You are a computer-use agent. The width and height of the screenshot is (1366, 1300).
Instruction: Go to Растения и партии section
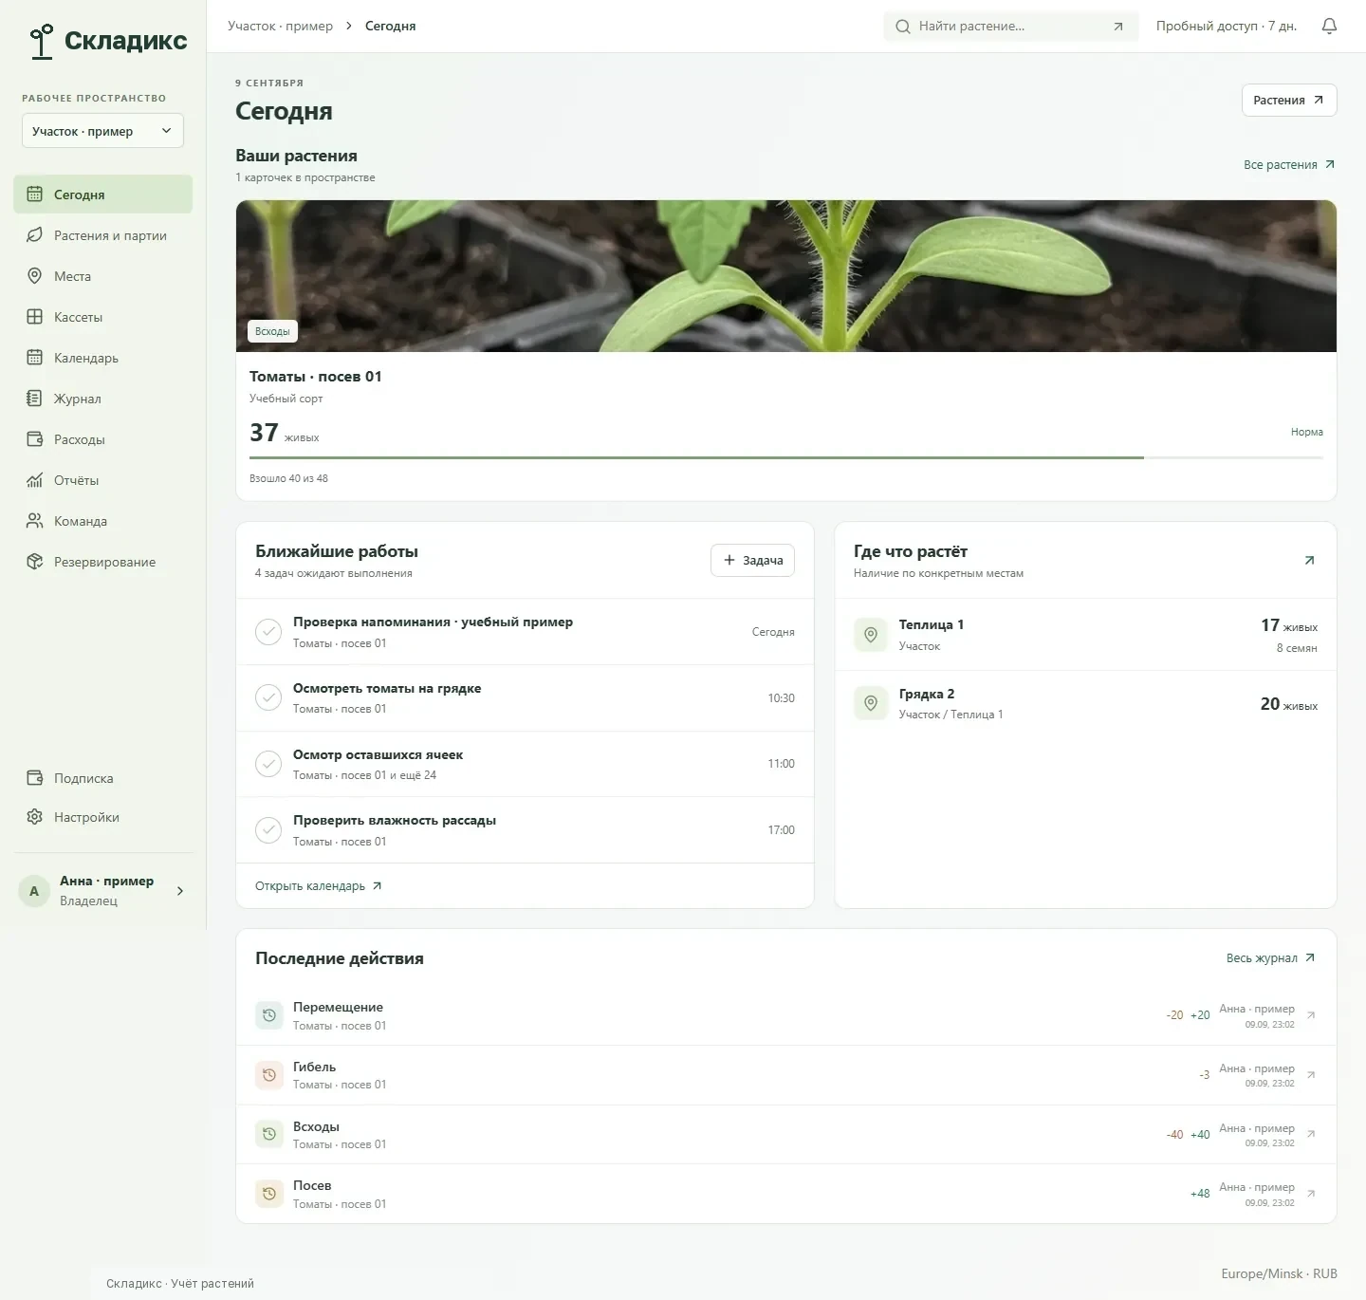coord(102,235)
